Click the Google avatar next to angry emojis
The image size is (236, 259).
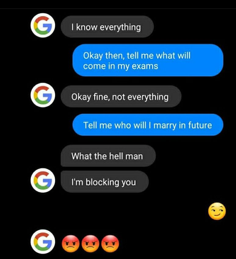click(x=43, y=242)
